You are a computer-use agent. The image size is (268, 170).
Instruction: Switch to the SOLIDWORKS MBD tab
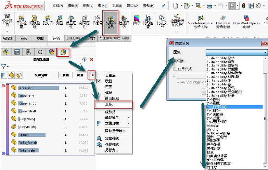tap(115, 38)
